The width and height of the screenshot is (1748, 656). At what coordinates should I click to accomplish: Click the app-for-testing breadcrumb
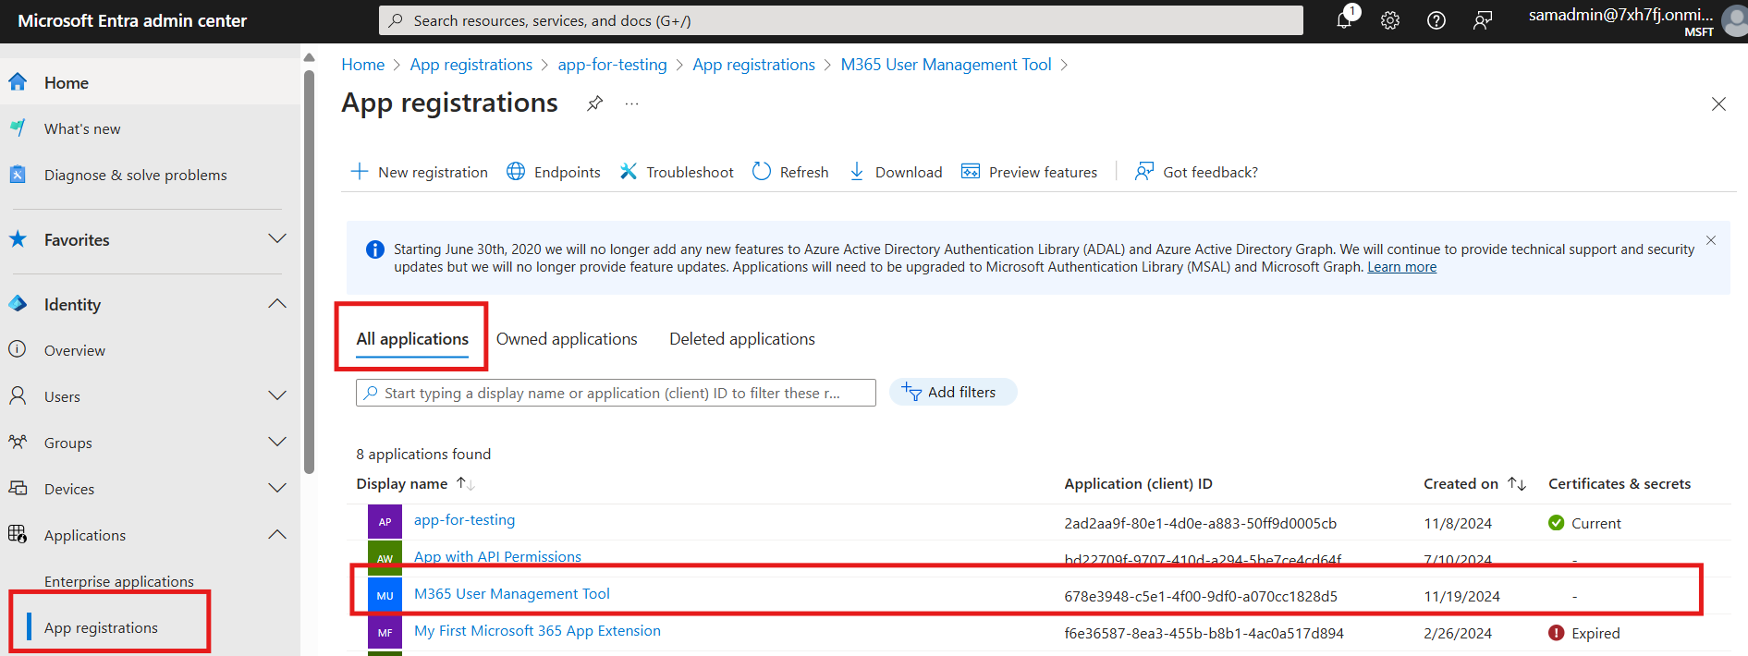(612, 65)
